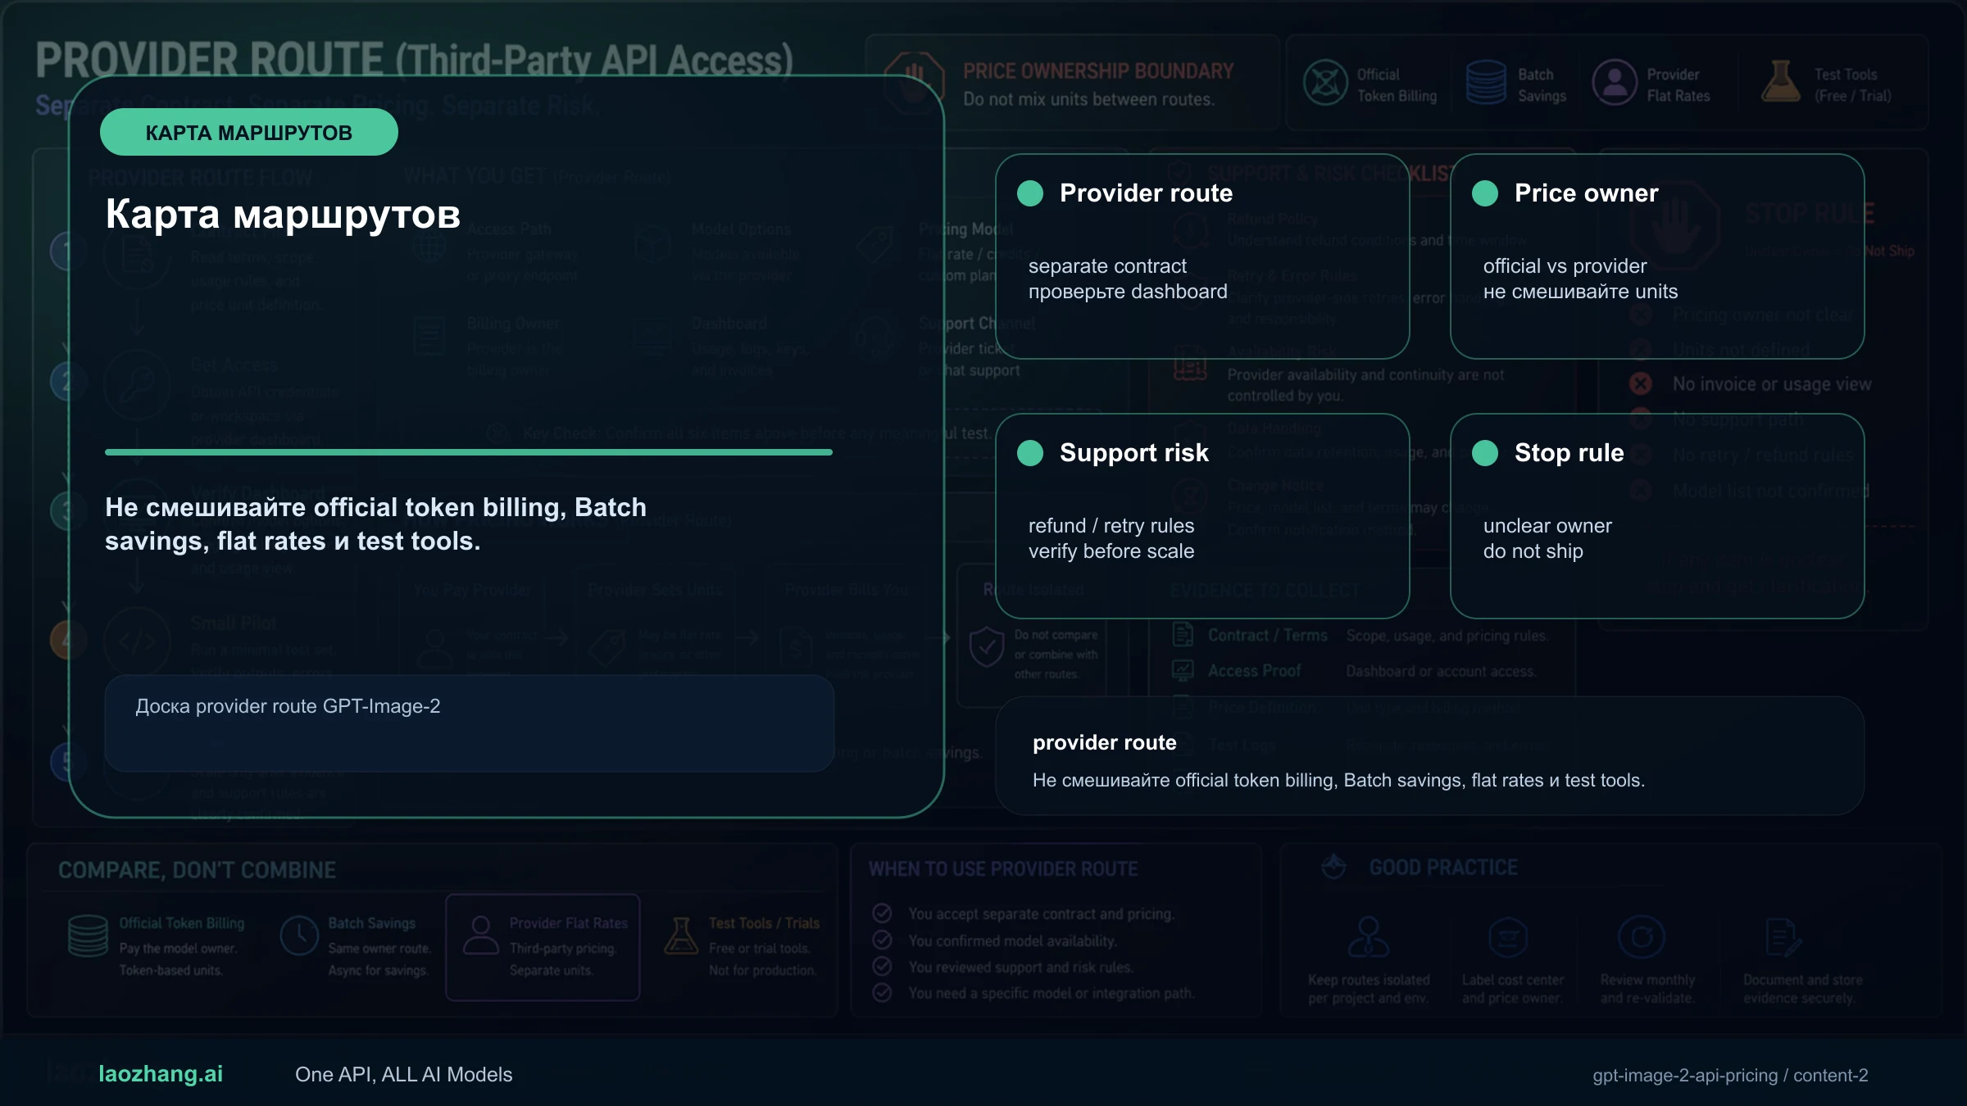Click the Contract / Terms document icon
Screen dimensions: 1967x1106
tap(1183, 635)
